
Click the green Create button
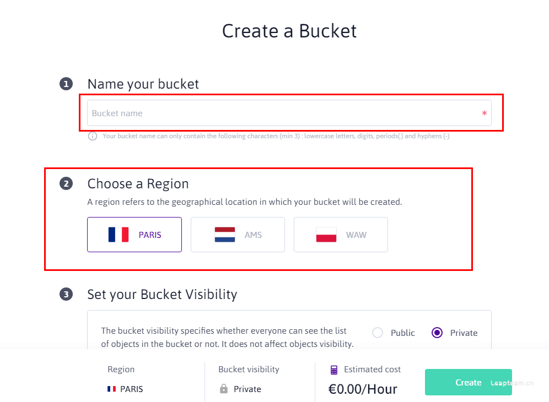point(469,382)
